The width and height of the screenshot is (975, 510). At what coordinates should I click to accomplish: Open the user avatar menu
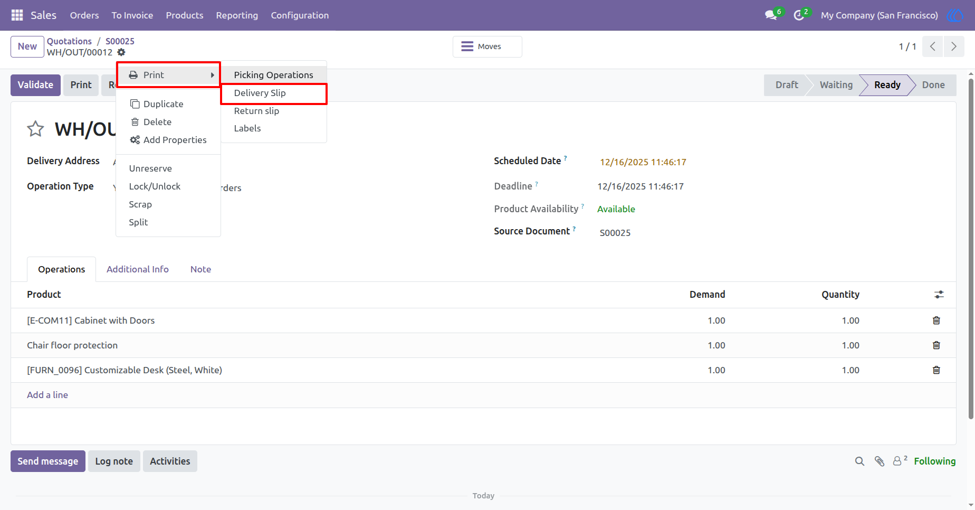(954, 15)
